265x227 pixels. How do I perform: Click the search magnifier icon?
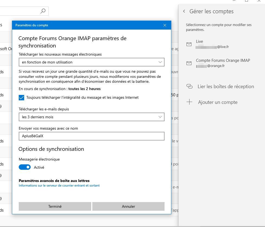43,11
